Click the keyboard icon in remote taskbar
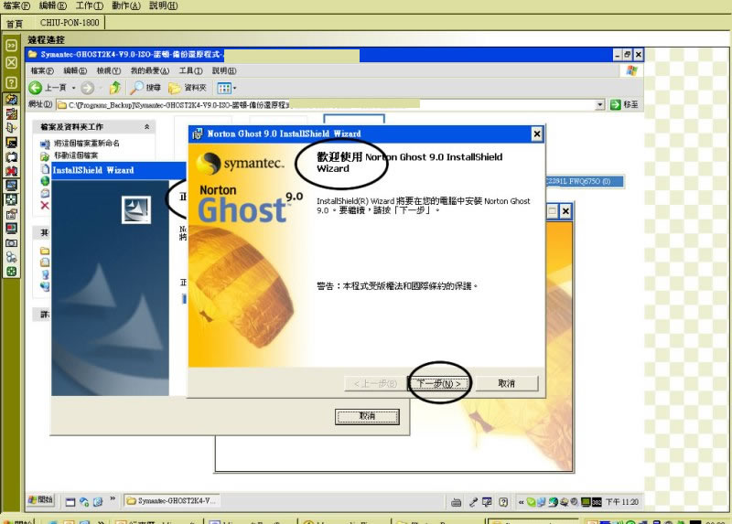This screenshot has width=732, height=524. [x=456, y=502]
